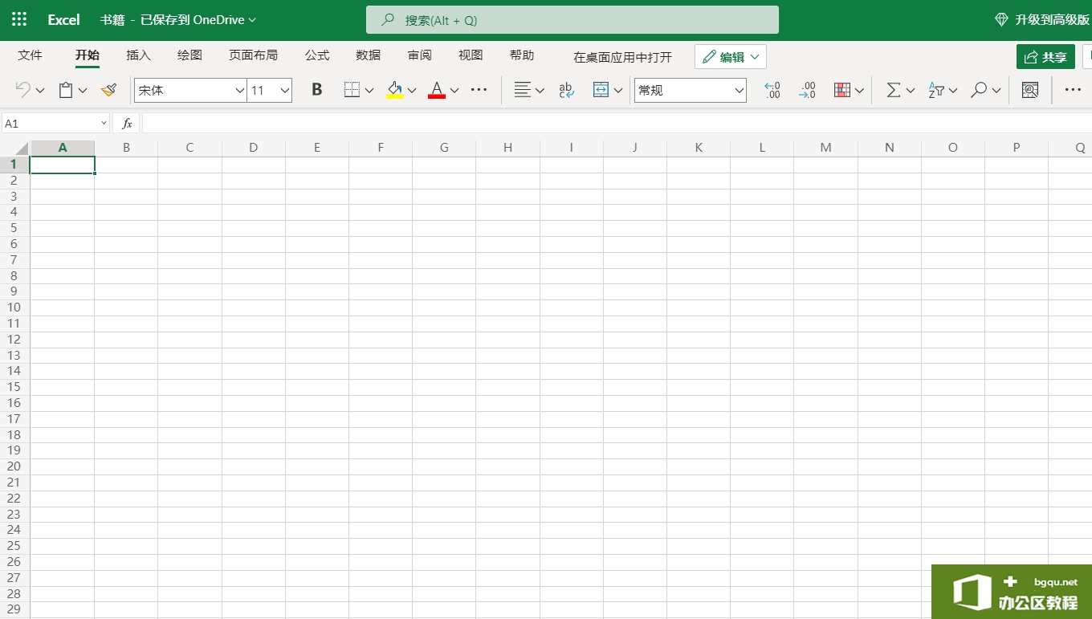
Task: Toggle Wrap Text
Action: click(566, 90)
